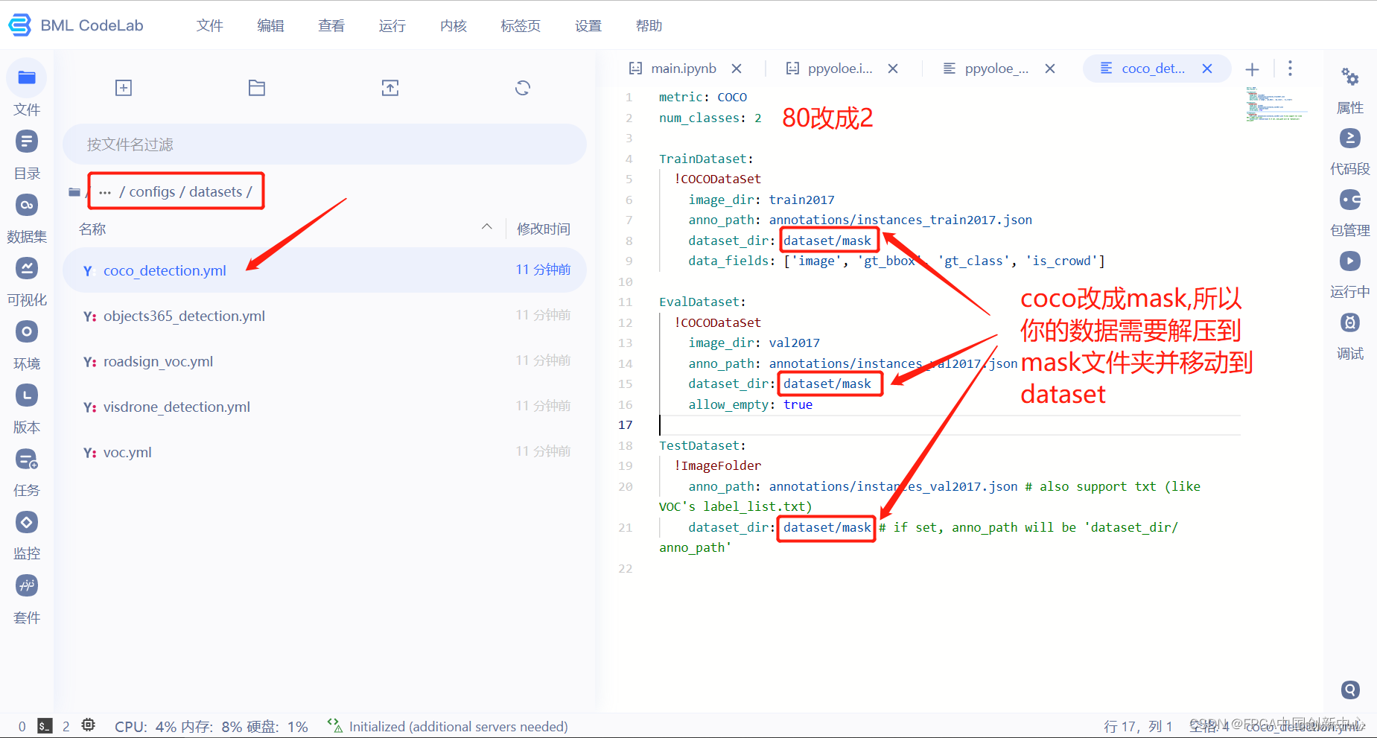Click the new launcher plus icon
Image resolution: width=1377 pixels, height=738 pixels.
tap(124, 88)
